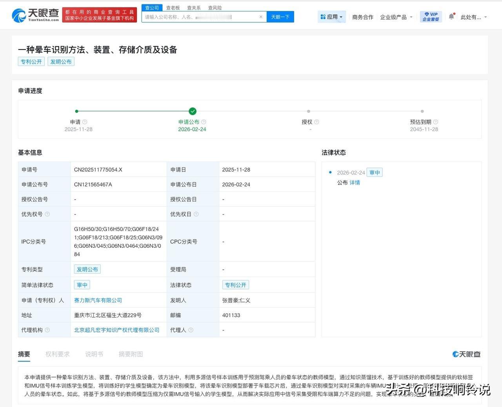Open the 此处有... dropdown menu
Viewport: 502px width, 407px height.
click(472, 16)
